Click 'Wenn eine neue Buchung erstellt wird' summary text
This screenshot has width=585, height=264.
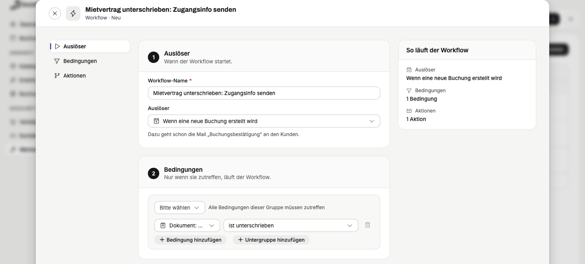point(454,78)
